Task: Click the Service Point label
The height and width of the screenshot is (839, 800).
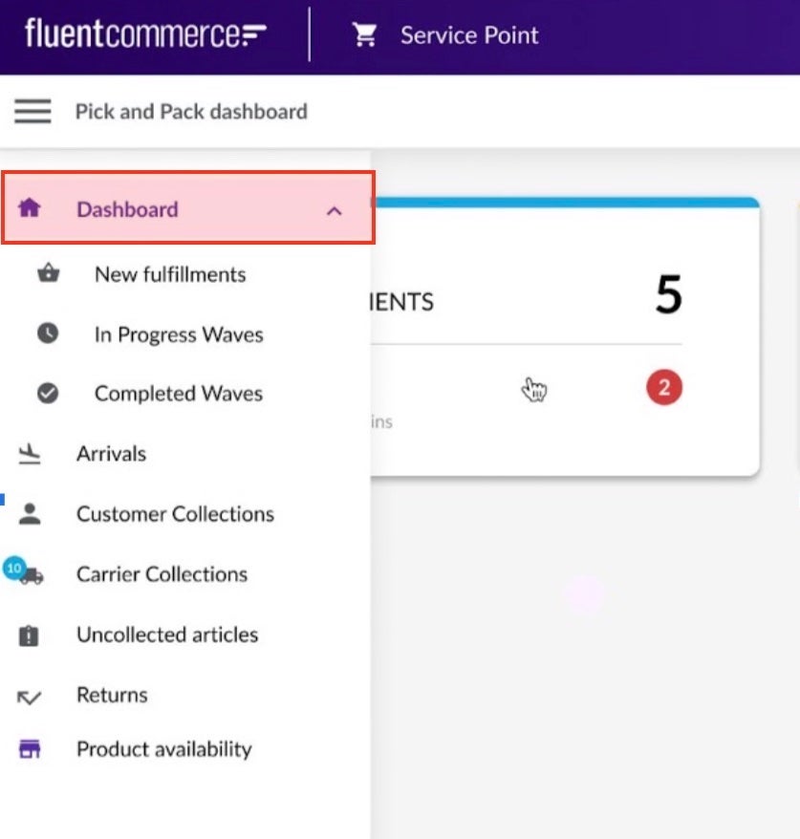Action: [x=469, y=35]
